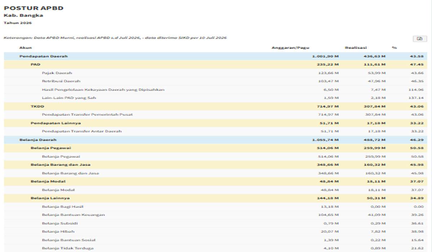Click the Belanja Lainnya group header
432x252 pixels.
[x=216, y=198]
